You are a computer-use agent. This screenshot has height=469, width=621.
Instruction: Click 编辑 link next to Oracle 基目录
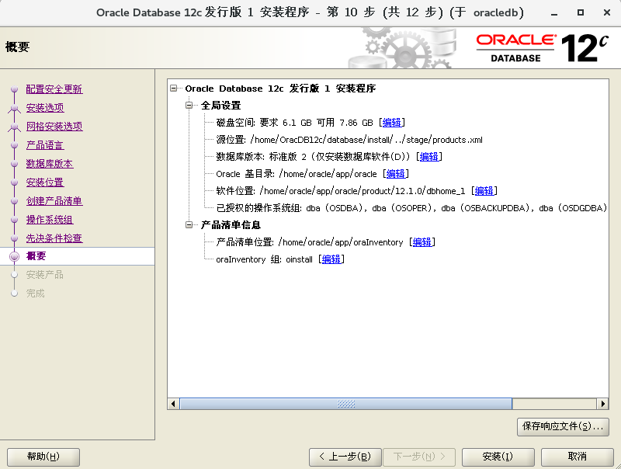point(396,173)
